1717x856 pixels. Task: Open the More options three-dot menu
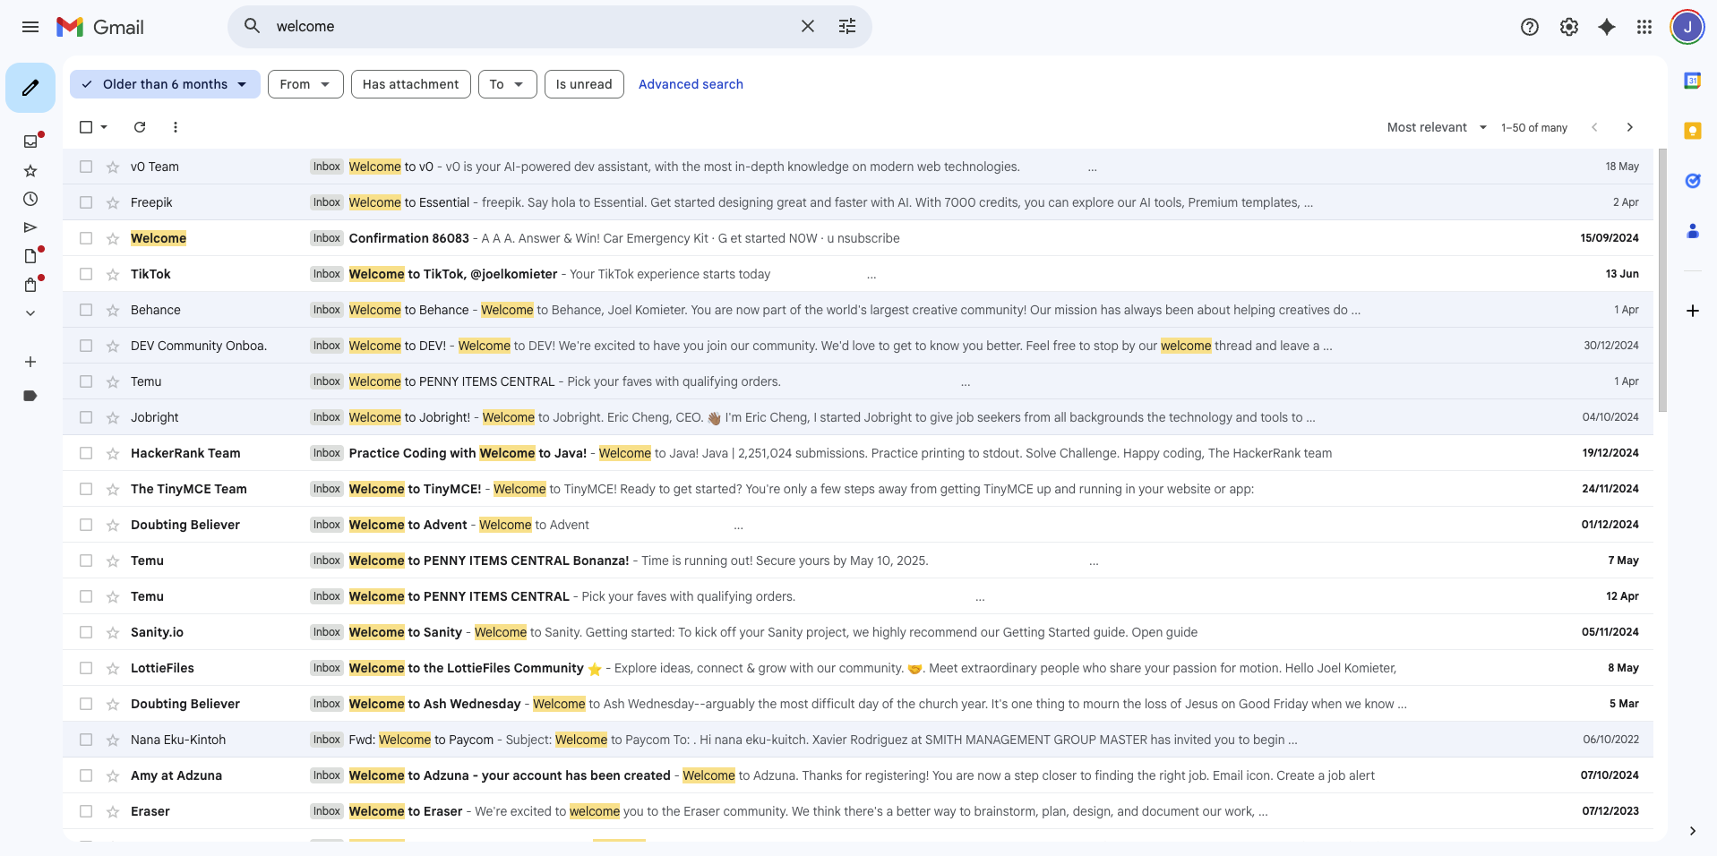coord(176,127)
